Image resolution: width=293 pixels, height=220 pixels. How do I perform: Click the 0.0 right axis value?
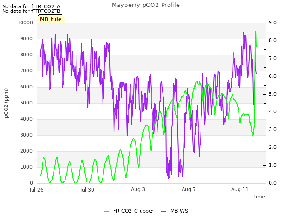272,183
